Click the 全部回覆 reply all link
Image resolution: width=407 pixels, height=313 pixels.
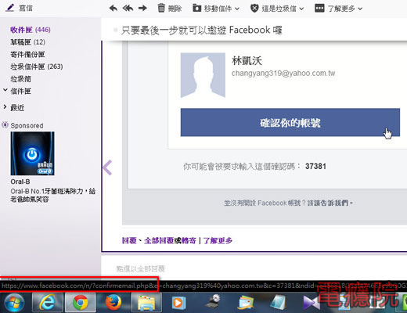159,240
